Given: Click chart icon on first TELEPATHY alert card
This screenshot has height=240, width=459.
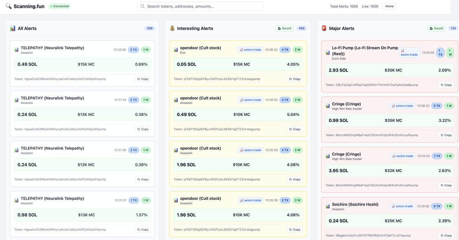Looking at the screenshot, I should coord(16,50).
